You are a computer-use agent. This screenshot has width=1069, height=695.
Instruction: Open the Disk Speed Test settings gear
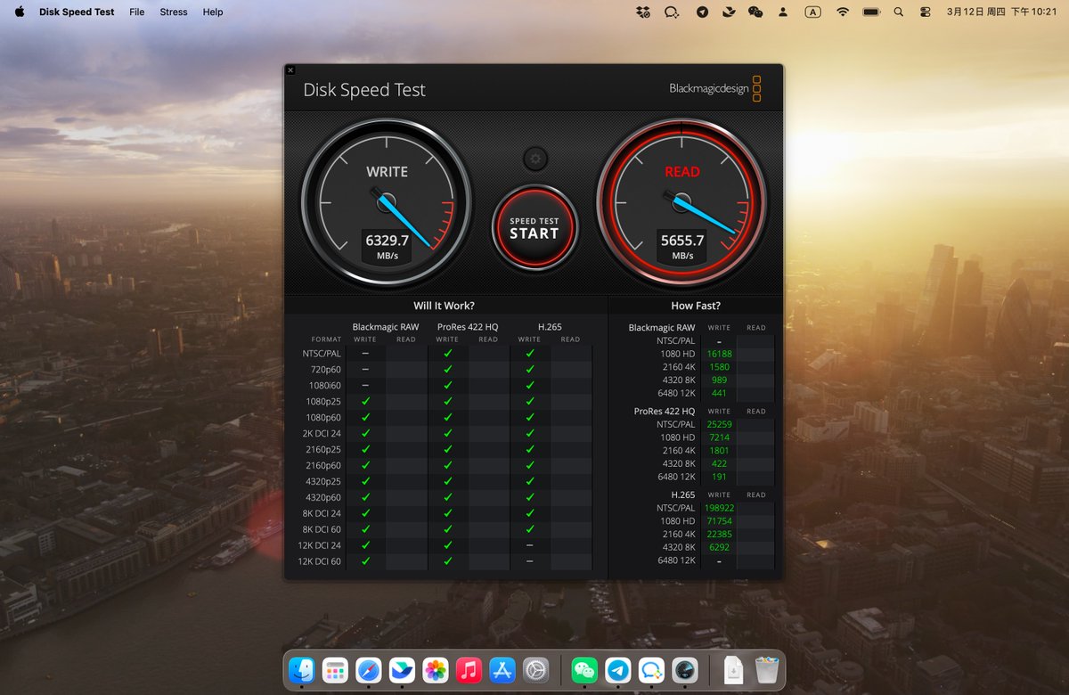534,158
